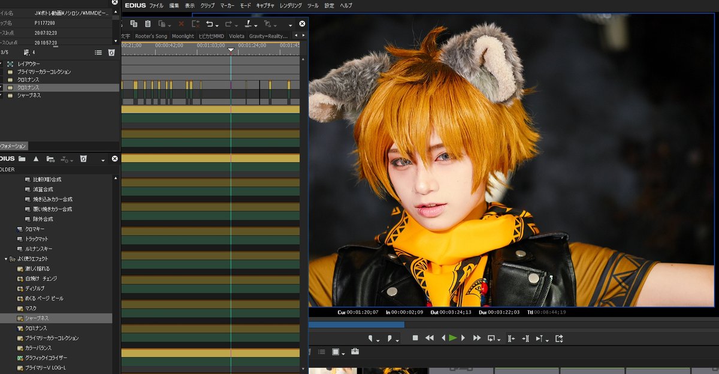The height and width of the screenshot is (374, 719).
Task: Switch to the ヒビカセMMD sequence tab
Action: tap(212, 36)
